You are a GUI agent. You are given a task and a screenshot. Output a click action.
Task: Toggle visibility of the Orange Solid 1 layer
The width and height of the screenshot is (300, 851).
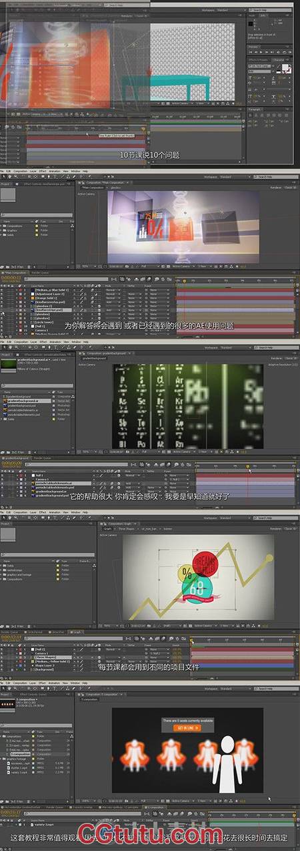(x=2, y=297)
